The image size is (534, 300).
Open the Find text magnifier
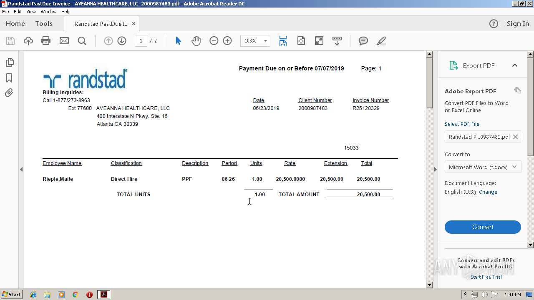click(x=82, y=41)
